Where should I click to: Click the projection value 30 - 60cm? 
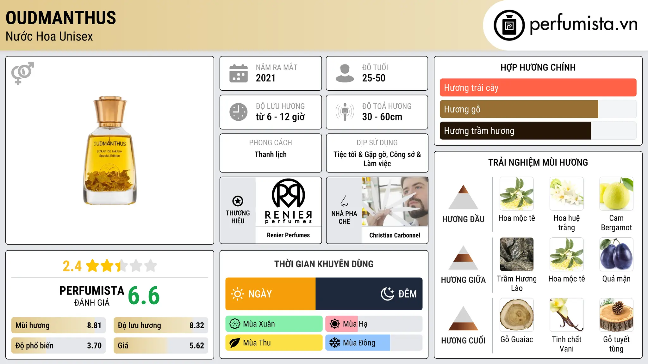(382, 117)
